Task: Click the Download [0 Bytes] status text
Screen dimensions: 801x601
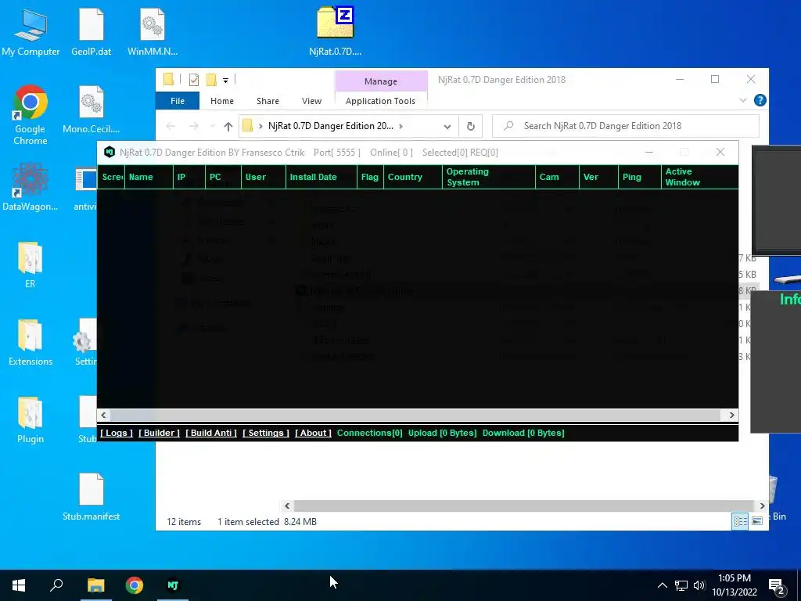Action: point(523,433)
